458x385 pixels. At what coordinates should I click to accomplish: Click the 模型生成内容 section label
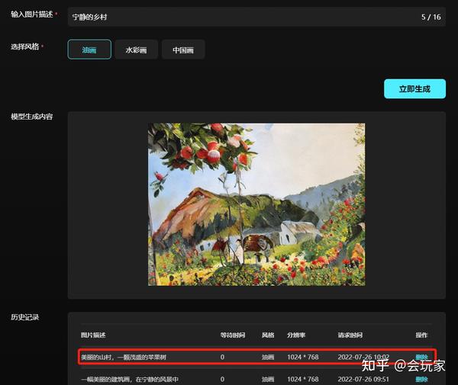pos(32,117)
